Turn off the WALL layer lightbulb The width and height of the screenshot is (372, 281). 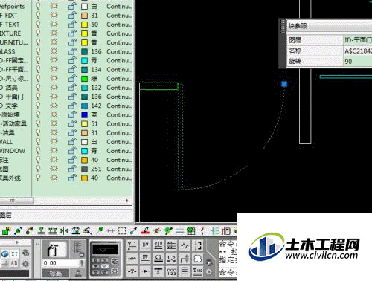38,142
